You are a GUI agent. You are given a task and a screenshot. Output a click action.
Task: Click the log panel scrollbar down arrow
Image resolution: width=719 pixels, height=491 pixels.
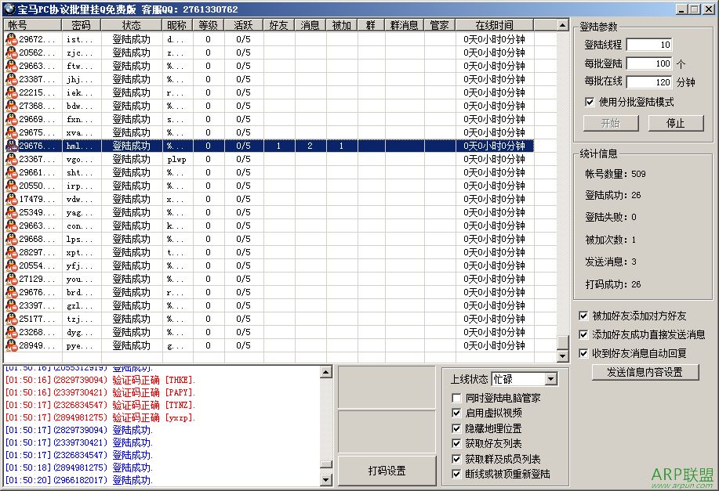pos(325,480)
